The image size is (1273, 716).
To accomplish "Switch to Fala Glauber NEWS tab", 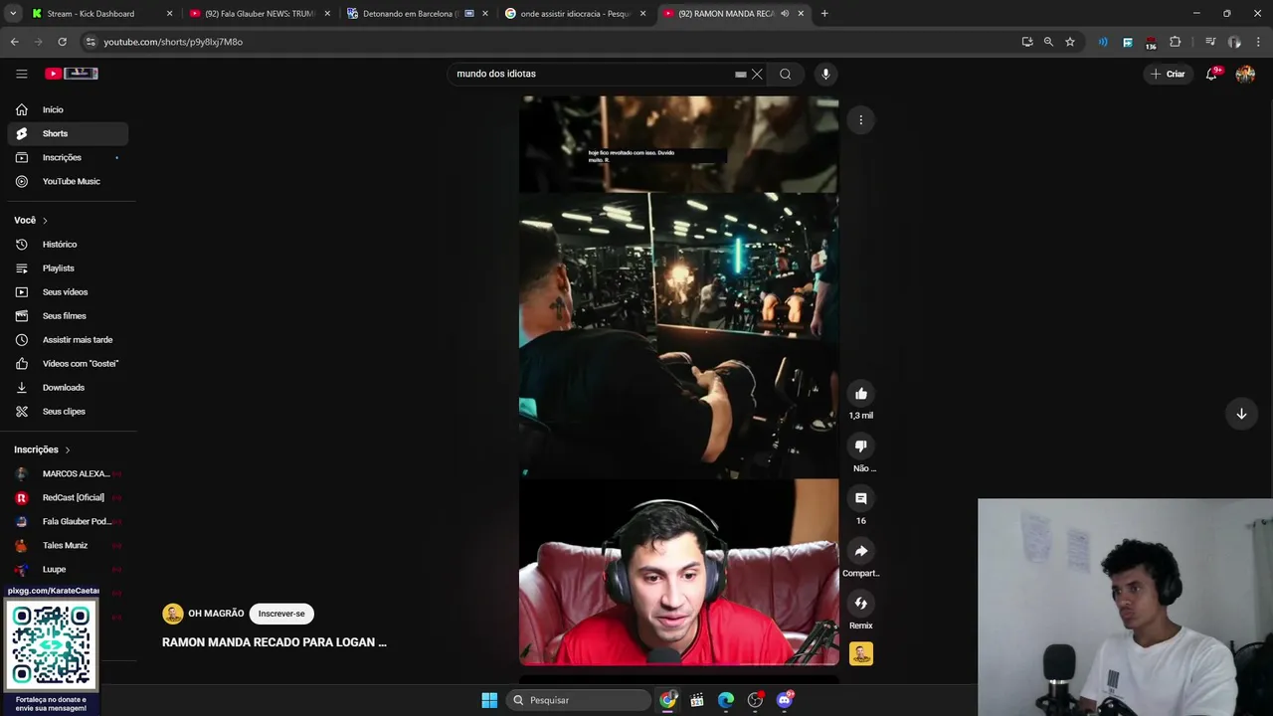I will tap(259, 14).
